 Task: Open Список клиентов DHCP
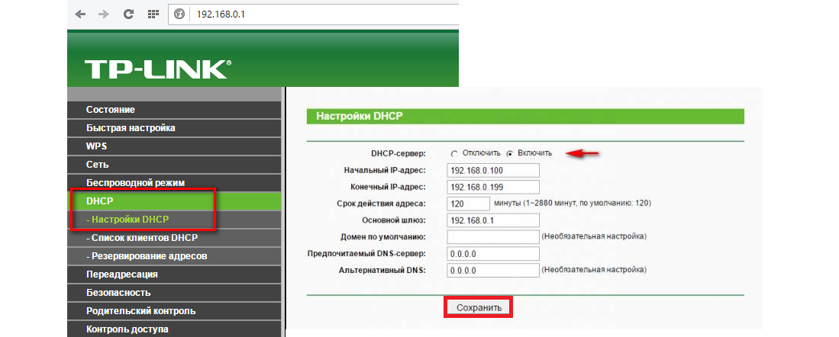(x=141, y=238)
